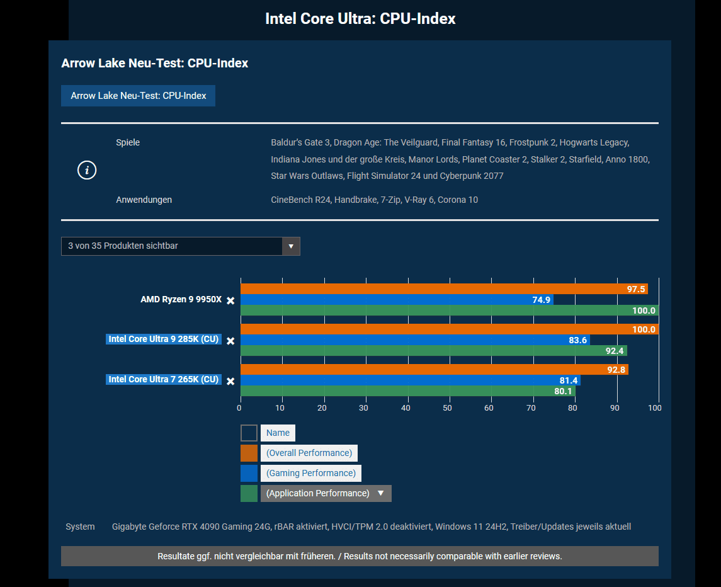The image size is (721, 587).
Task: Sort by Name legend button
Action: pos(278,433)
